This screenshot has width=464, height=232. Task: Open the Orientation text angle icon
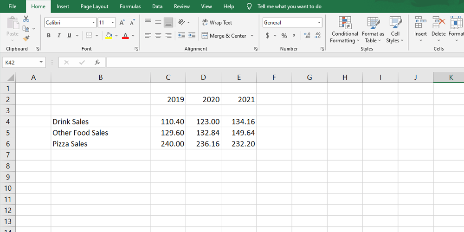(182, 22)
